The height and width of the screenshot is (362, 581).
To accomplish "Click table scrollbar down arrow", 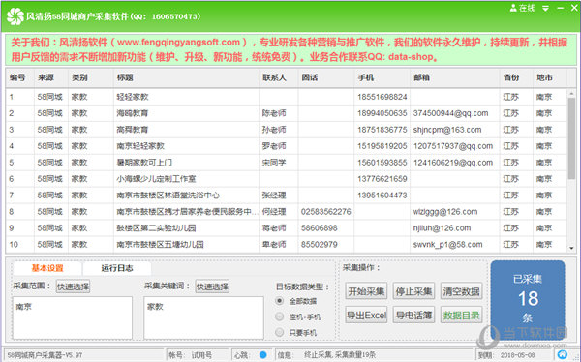I will (571, 248).
